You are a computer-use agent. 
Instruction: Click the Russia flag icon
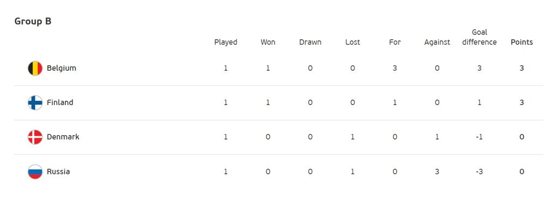point(35,172)
